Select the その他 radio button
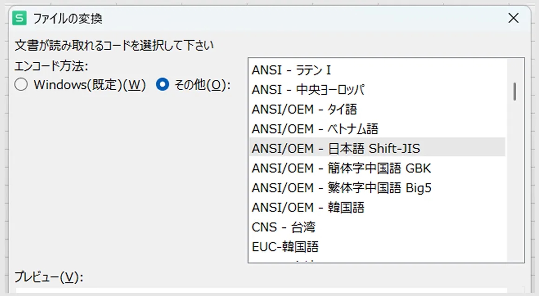This screenshot has width=539, height=296. 162,85
